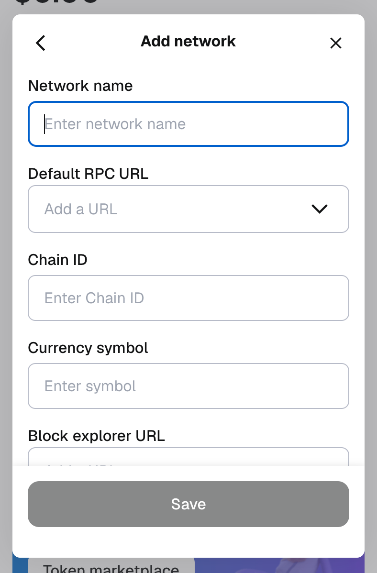This screenshot has width=377, height=573.
Task: Focus the Enter Chain ID field
Action: click(188, 298)
